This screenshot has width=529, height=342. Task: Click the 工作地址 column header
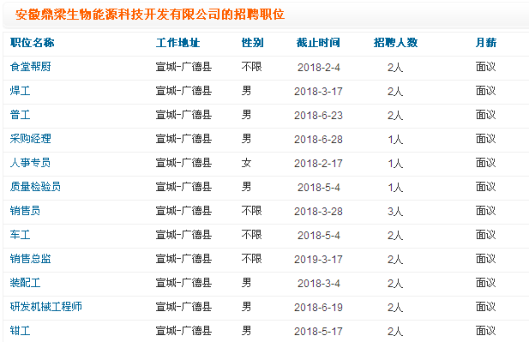click(177, 43)
